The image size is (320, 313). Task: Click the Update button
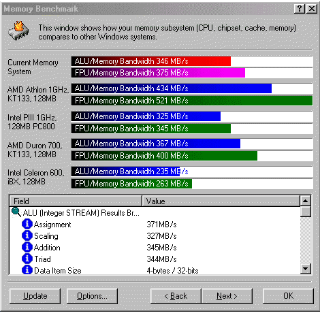[x=35, y=296]
